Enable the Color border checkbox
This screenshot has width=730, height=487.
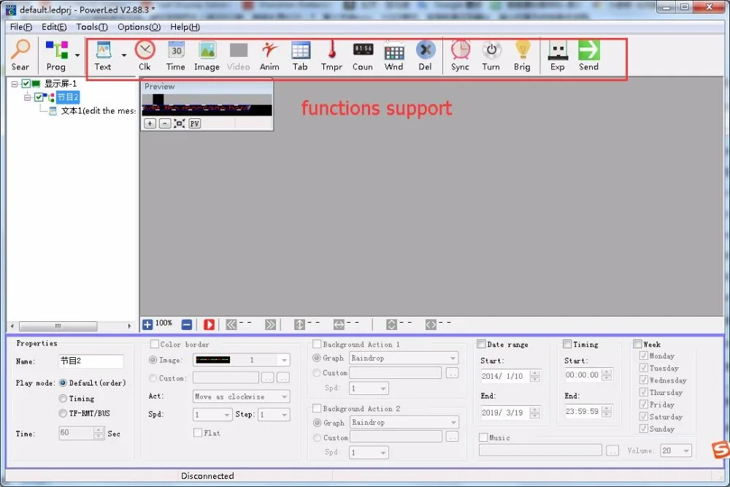pos(155,344)
